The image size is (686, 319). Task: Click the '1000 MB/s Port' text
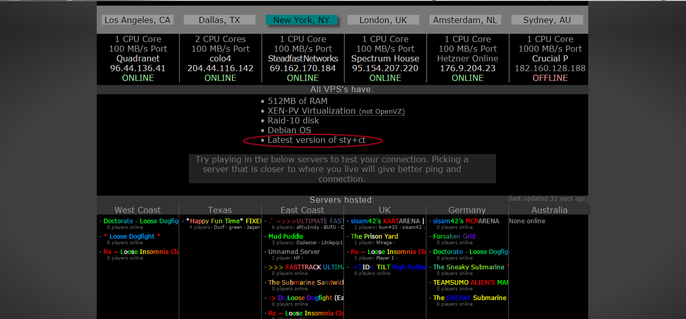[x=550, y=49]
